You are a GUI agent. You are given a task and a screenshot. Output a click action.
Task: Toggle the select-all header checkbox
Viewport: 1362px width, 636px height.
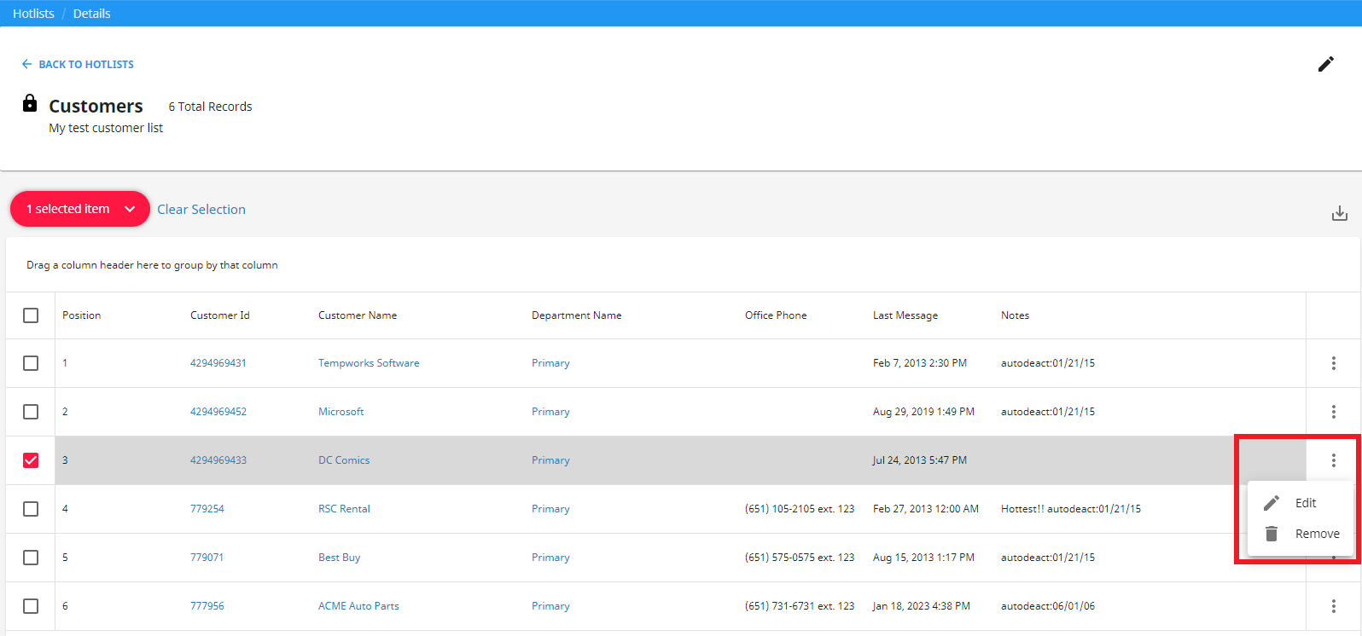click(x=31, y=315)
